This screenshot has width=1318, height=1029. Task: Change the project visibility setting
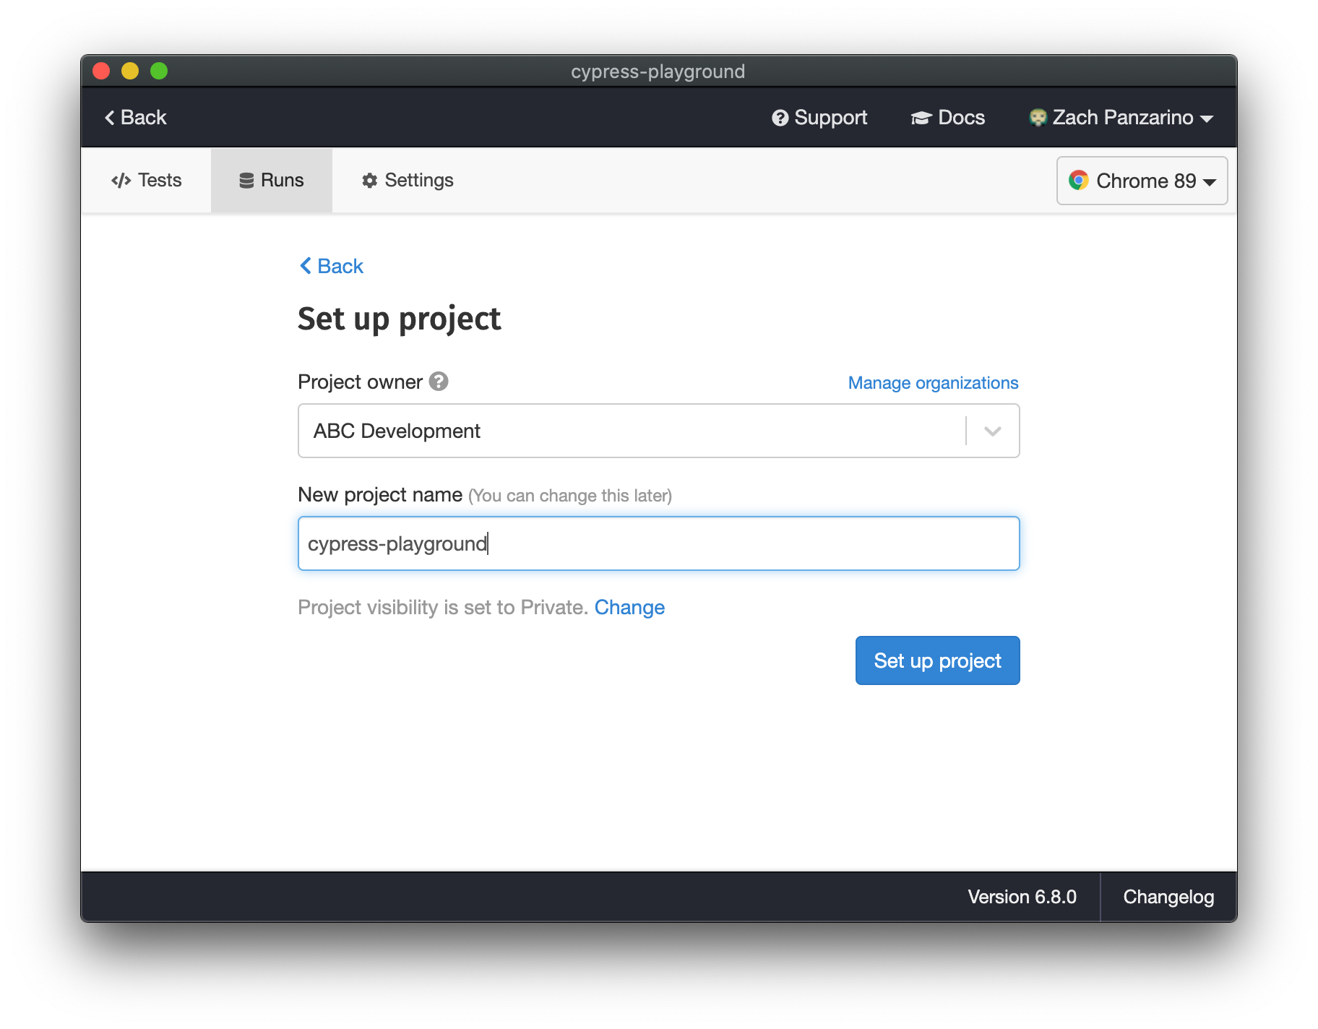(629, 607)
